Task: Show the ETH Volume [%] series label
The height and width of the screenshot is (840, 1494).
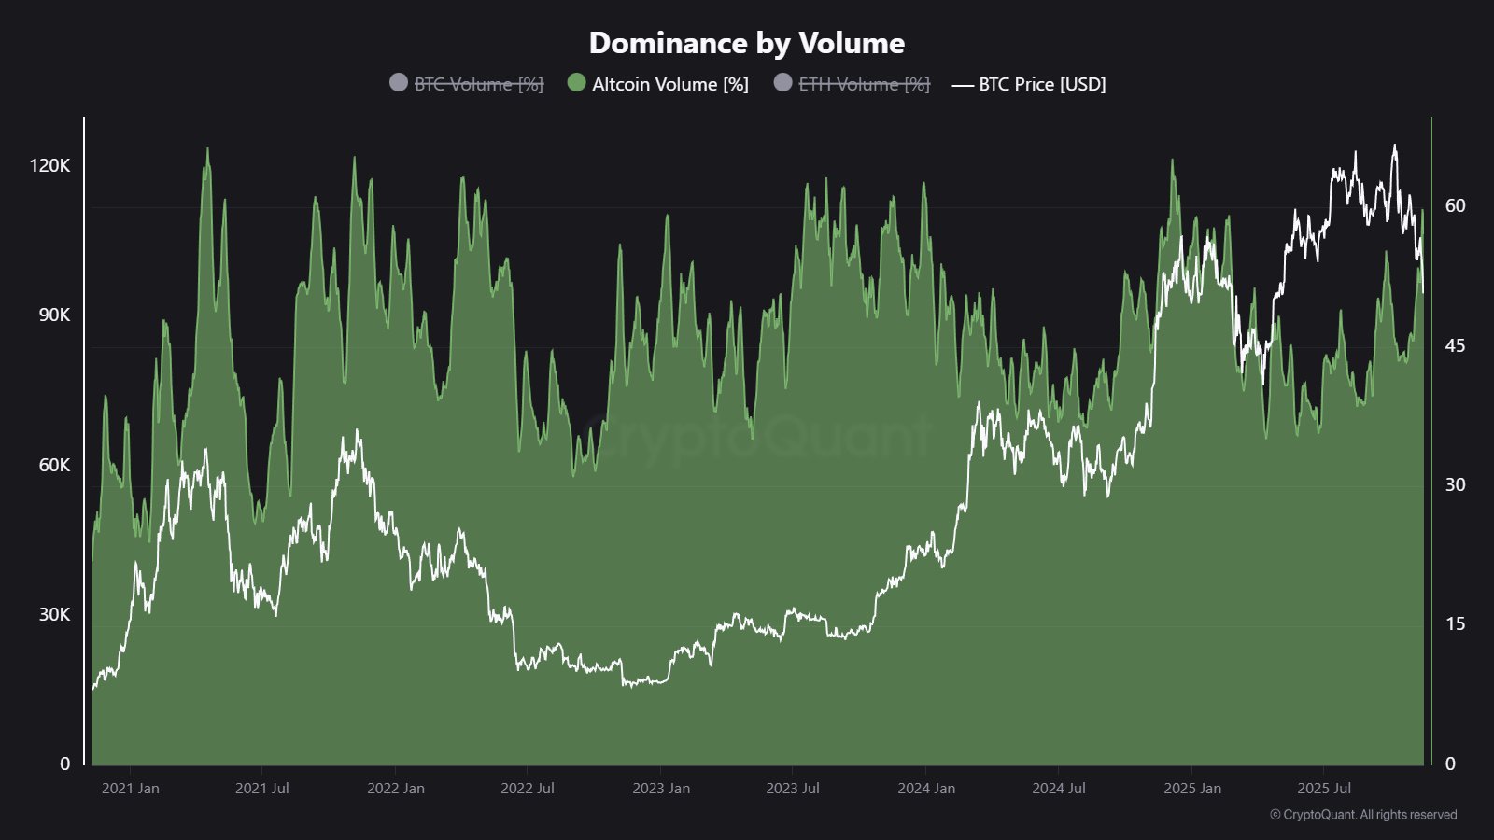Action: point(865,84)
